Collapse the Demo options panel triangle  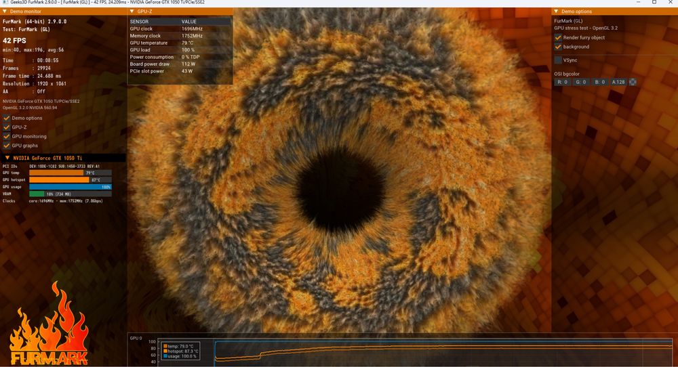pyautogui.click(x=556, y=12)
